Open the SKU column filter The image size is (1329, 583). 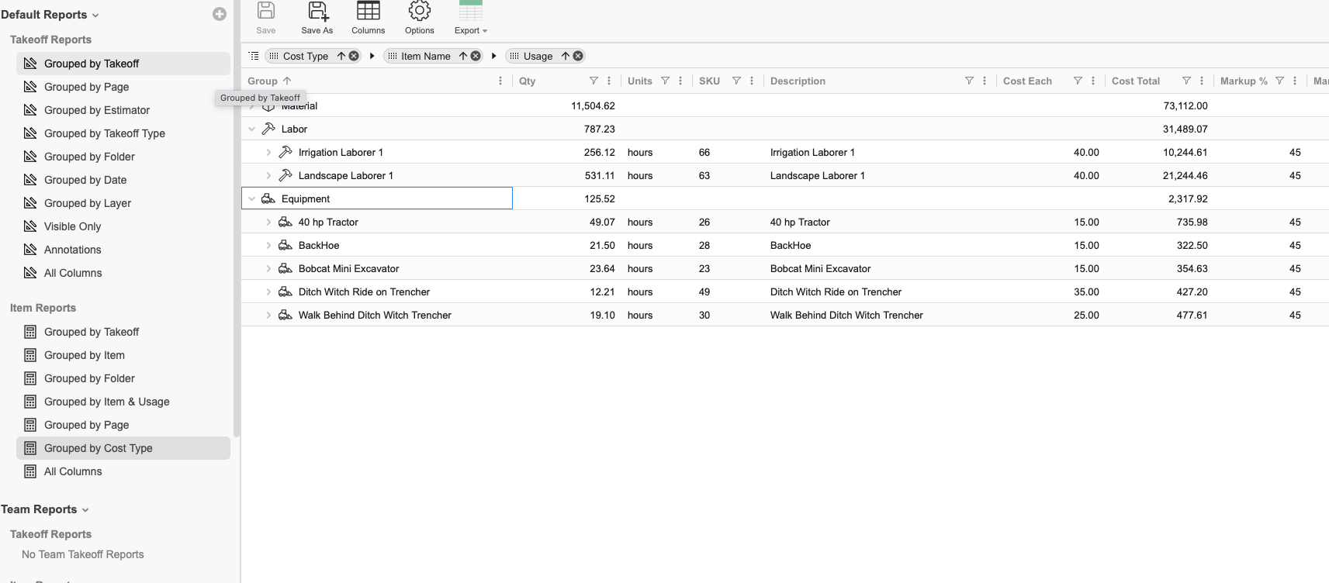[736, 81]
